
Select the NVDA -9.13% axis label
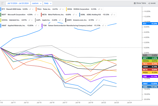pos(150,72)
